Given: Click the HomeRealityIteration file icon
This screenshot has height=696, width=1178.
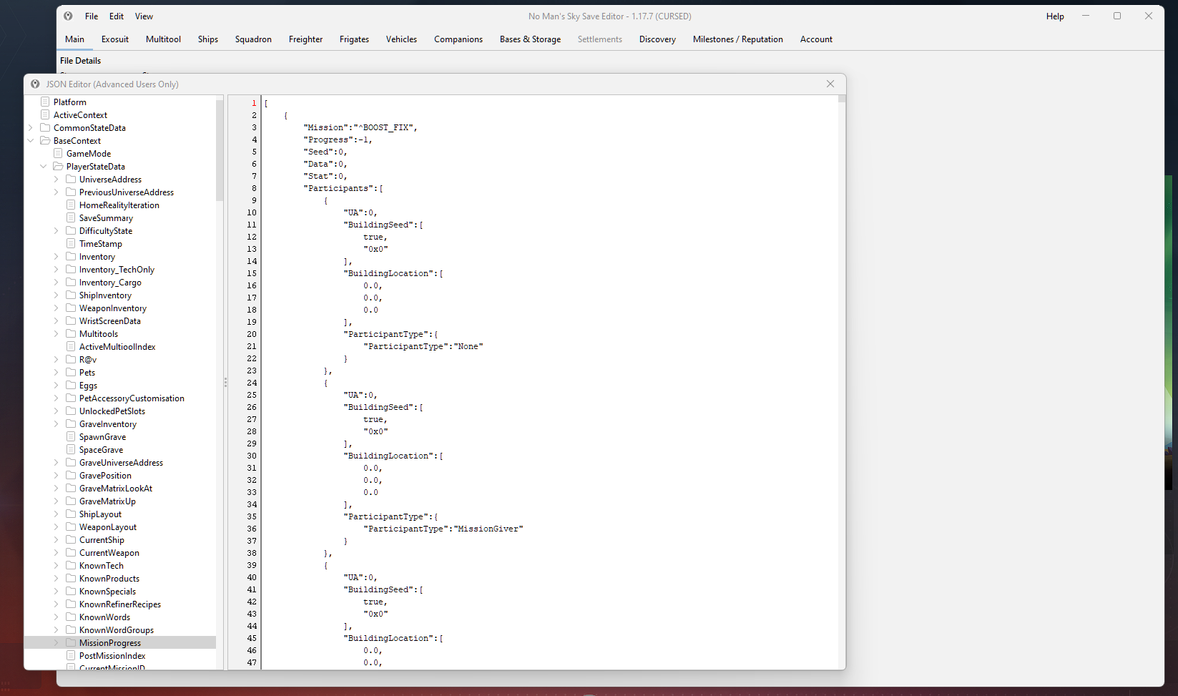Looking at the screenshot, I should click(71, 205).
